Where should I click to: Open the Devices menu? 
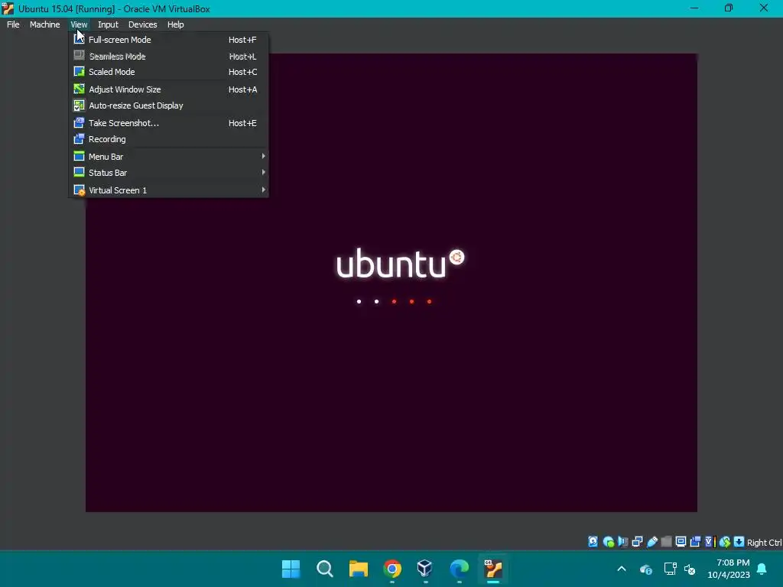coord(142,24)
